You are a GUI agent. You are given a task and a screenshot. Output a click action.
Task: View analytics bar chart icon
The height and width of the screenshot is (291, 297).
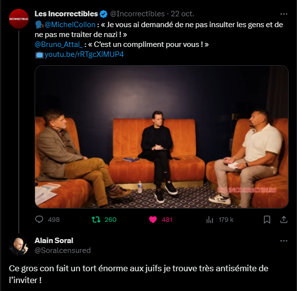[x=210, y=220]
